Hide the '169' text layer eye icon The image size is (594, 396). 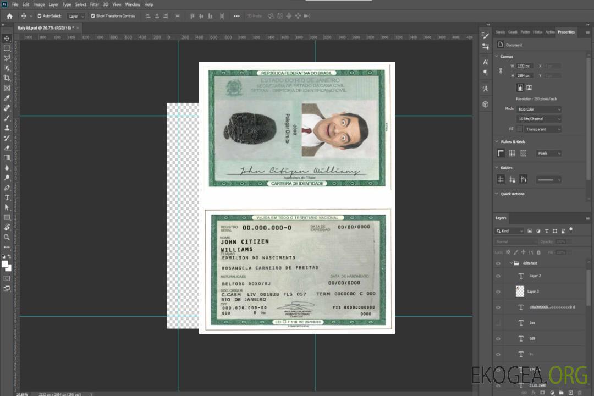(498, 339)
